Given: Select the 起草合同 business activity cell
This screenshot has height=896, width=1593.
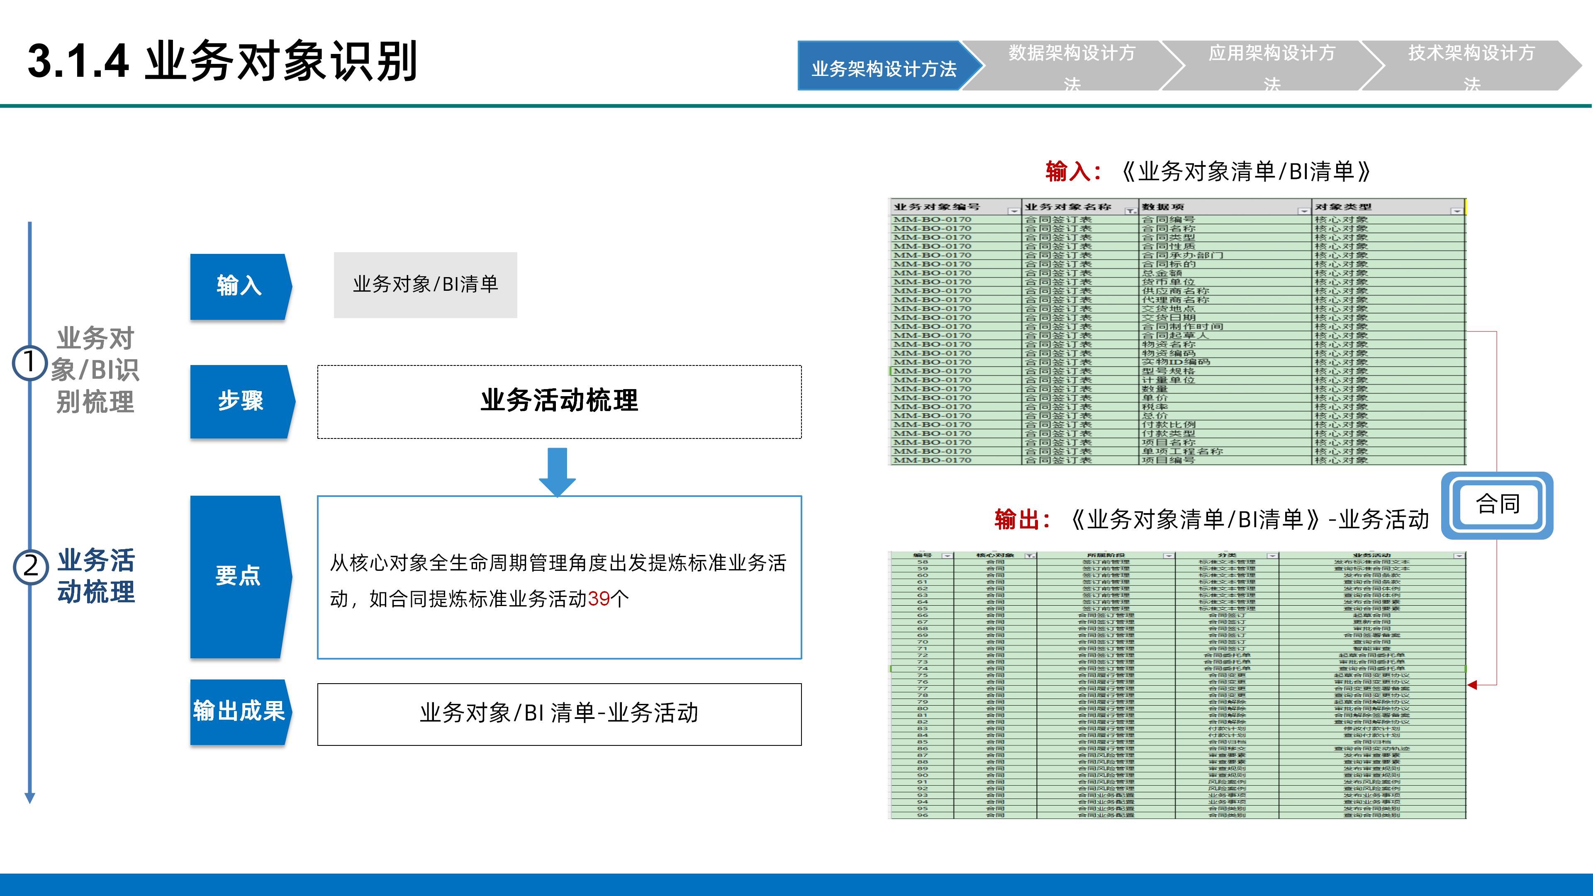Looking at the screenshot, I should tap(1371, 615).
